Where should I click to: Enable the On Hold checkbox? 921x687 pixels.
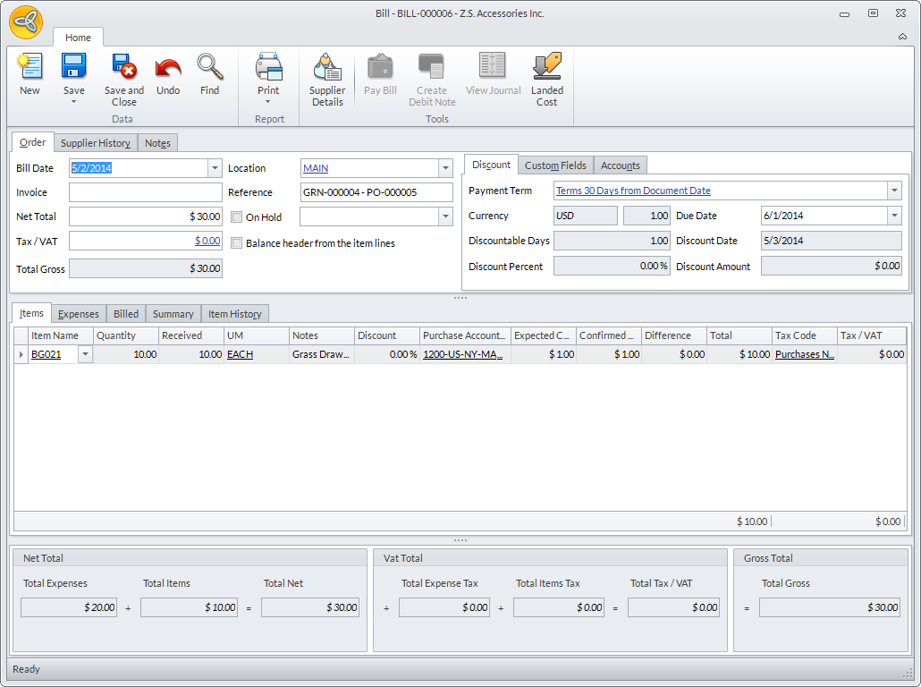click(x=237, y=216)
